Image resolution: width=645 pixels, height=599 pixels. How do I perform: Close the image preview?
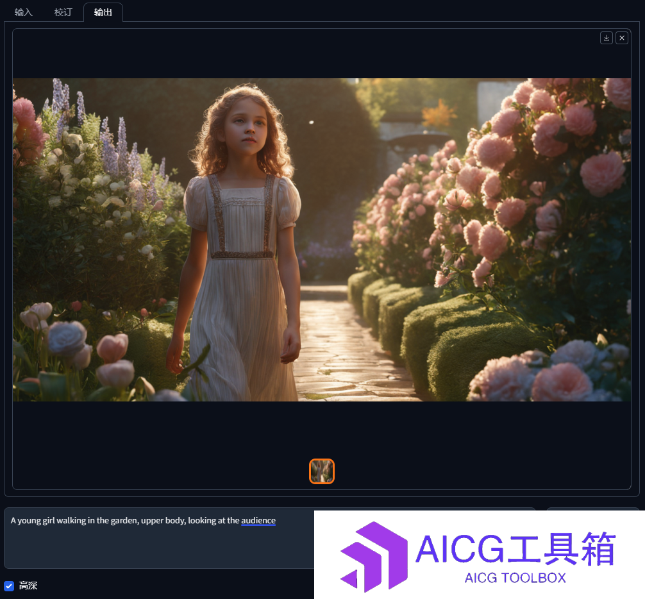[621, 38]
